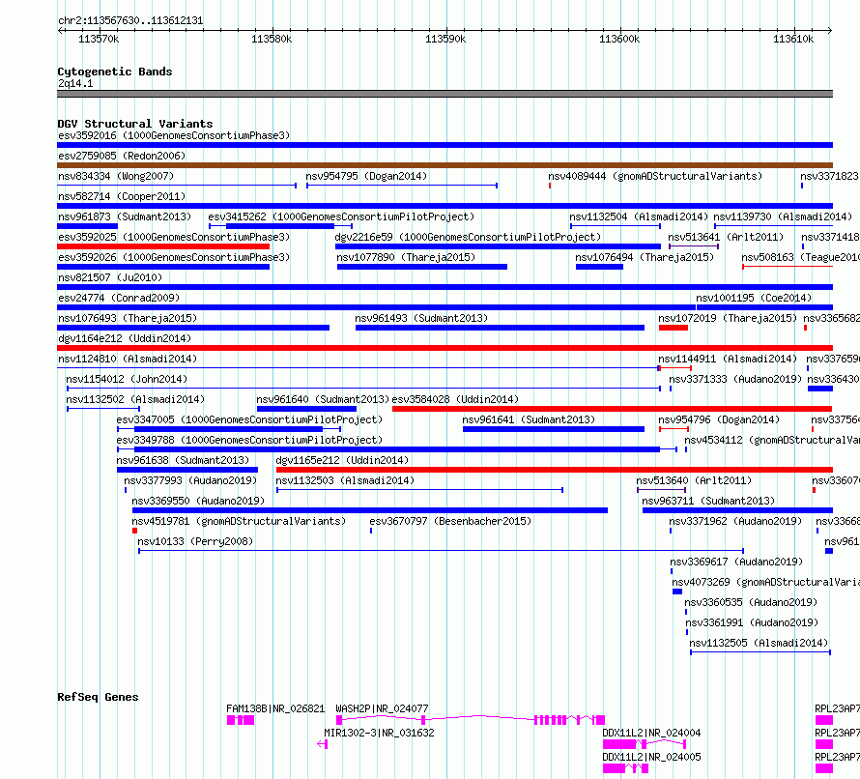Click nsv954796 (Dogan2014) label

719,419
